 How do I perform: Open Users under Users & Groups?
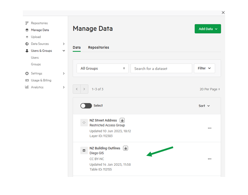35,58
